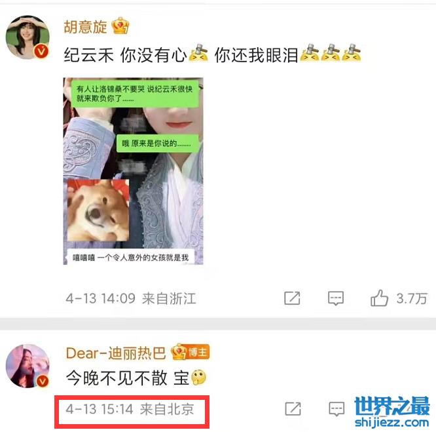Tap the timestamp 4-13 14:09 来自浙江

(131, 299)
